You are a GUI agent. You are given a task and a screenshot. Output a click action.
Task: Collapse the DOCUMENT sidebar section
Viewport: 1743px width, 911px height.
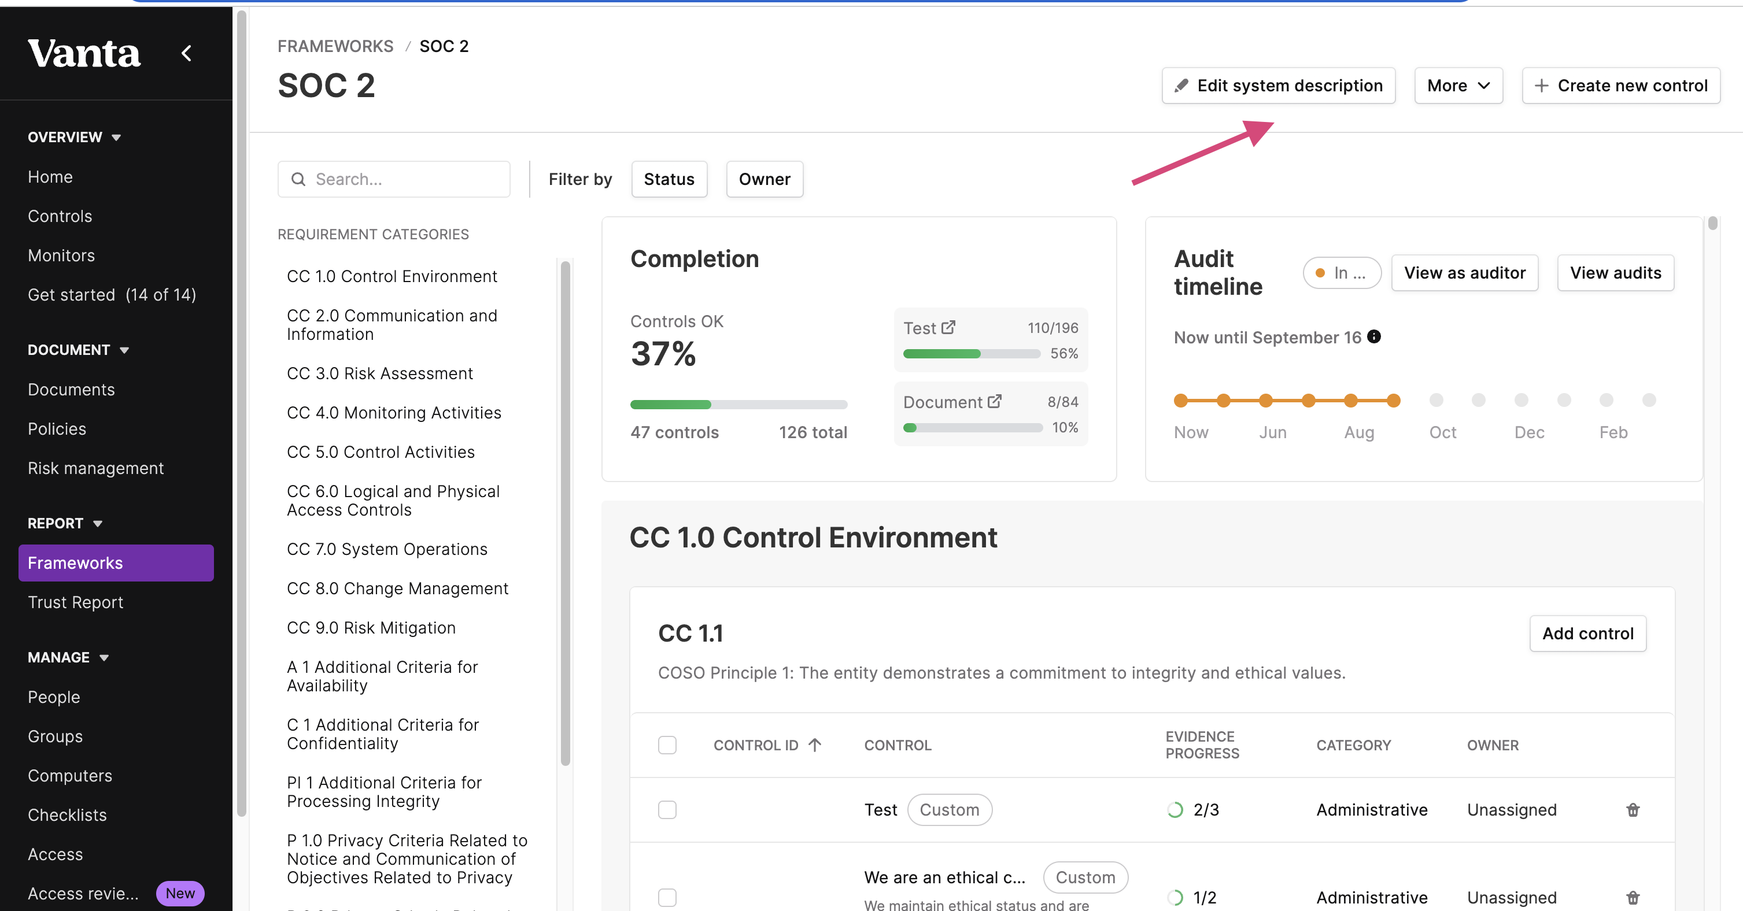point(79,350)
